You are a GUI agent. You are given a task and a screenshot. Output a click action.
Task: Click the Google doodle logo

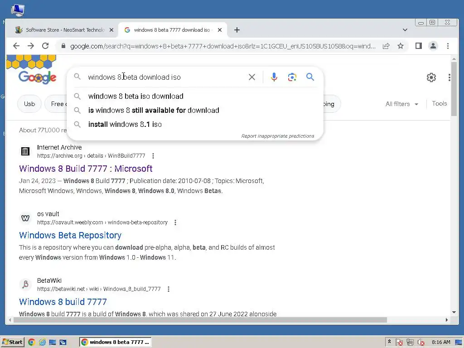coord(37,77)
